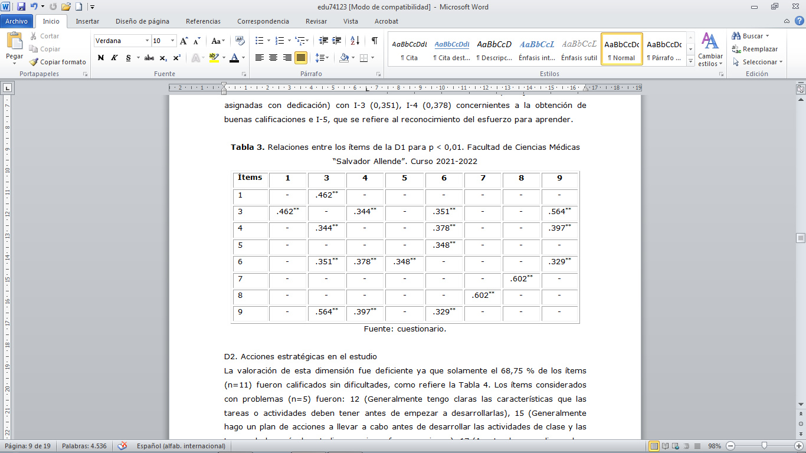The image size is (806, 453).
Task: Open the Archivo menu tab
Action: click(x=17, y=21)
